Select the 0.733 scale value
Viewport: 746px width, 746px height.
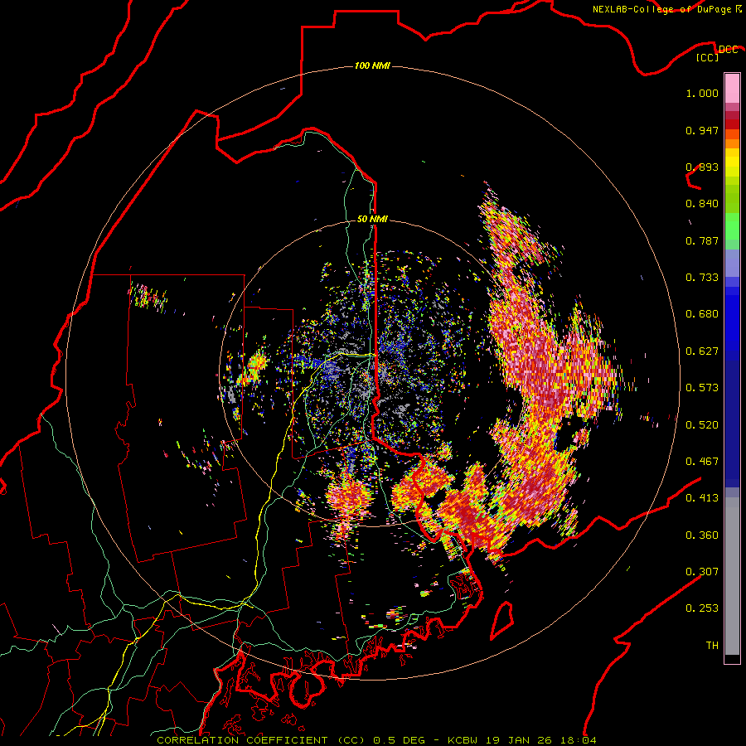(702, 278)
